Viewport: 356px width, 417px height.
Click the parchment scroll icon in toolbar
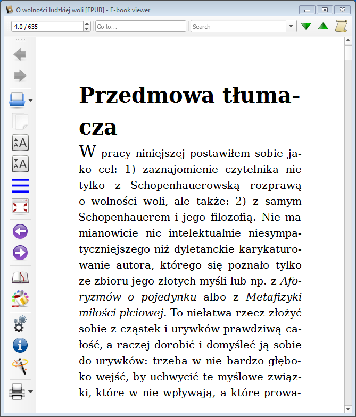341,26
